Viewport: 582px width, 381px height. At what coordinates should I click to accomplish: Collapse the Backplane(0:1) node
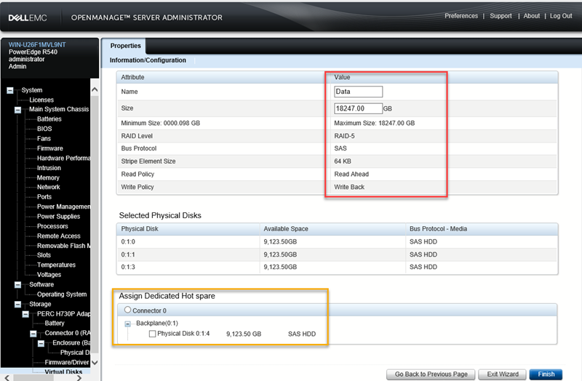pos(128,322)
